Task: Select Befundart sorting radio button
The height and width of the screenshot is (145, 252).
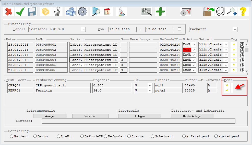Action: 105,136
